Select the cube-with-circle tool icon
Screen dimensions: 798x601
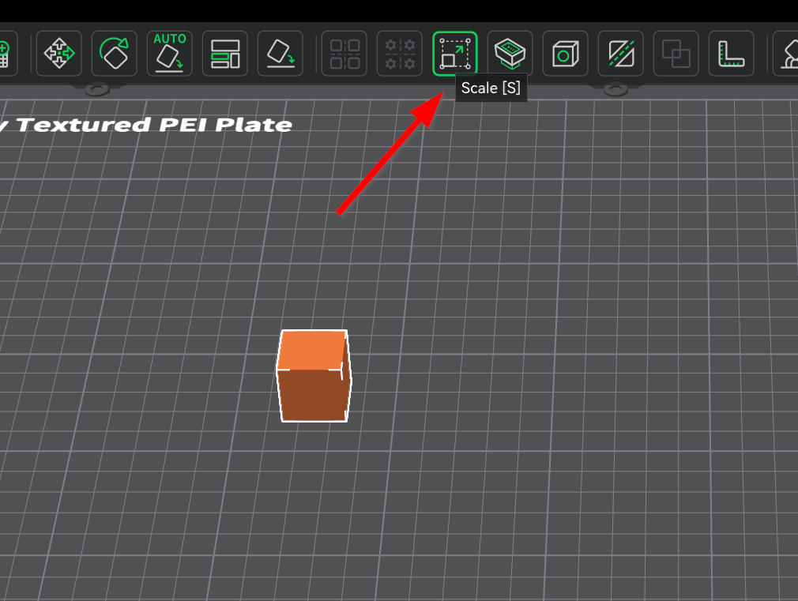[x=566, y=54]
